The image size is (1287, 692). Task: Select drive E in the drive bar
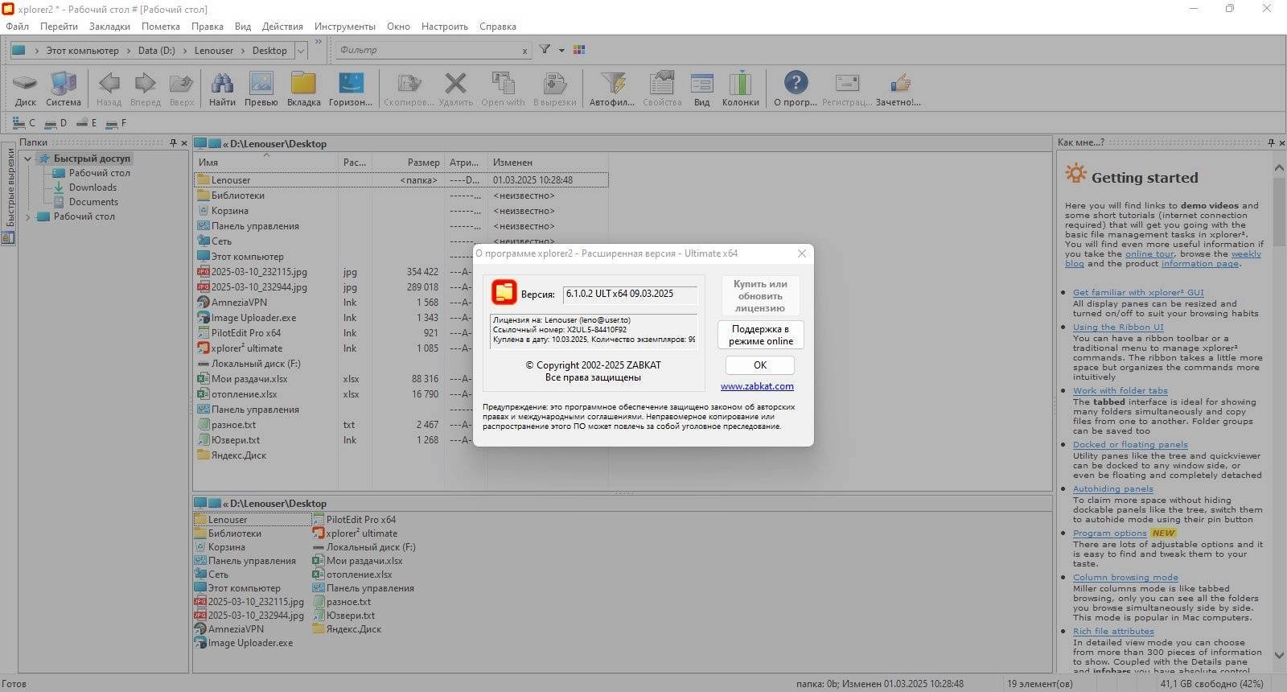[x=86, y=123]
